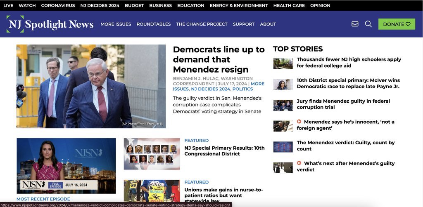Play the video for 'What's next after Menendez's guilty verdict'
Screen dimensions: 423x207
(x=299, y=163)
